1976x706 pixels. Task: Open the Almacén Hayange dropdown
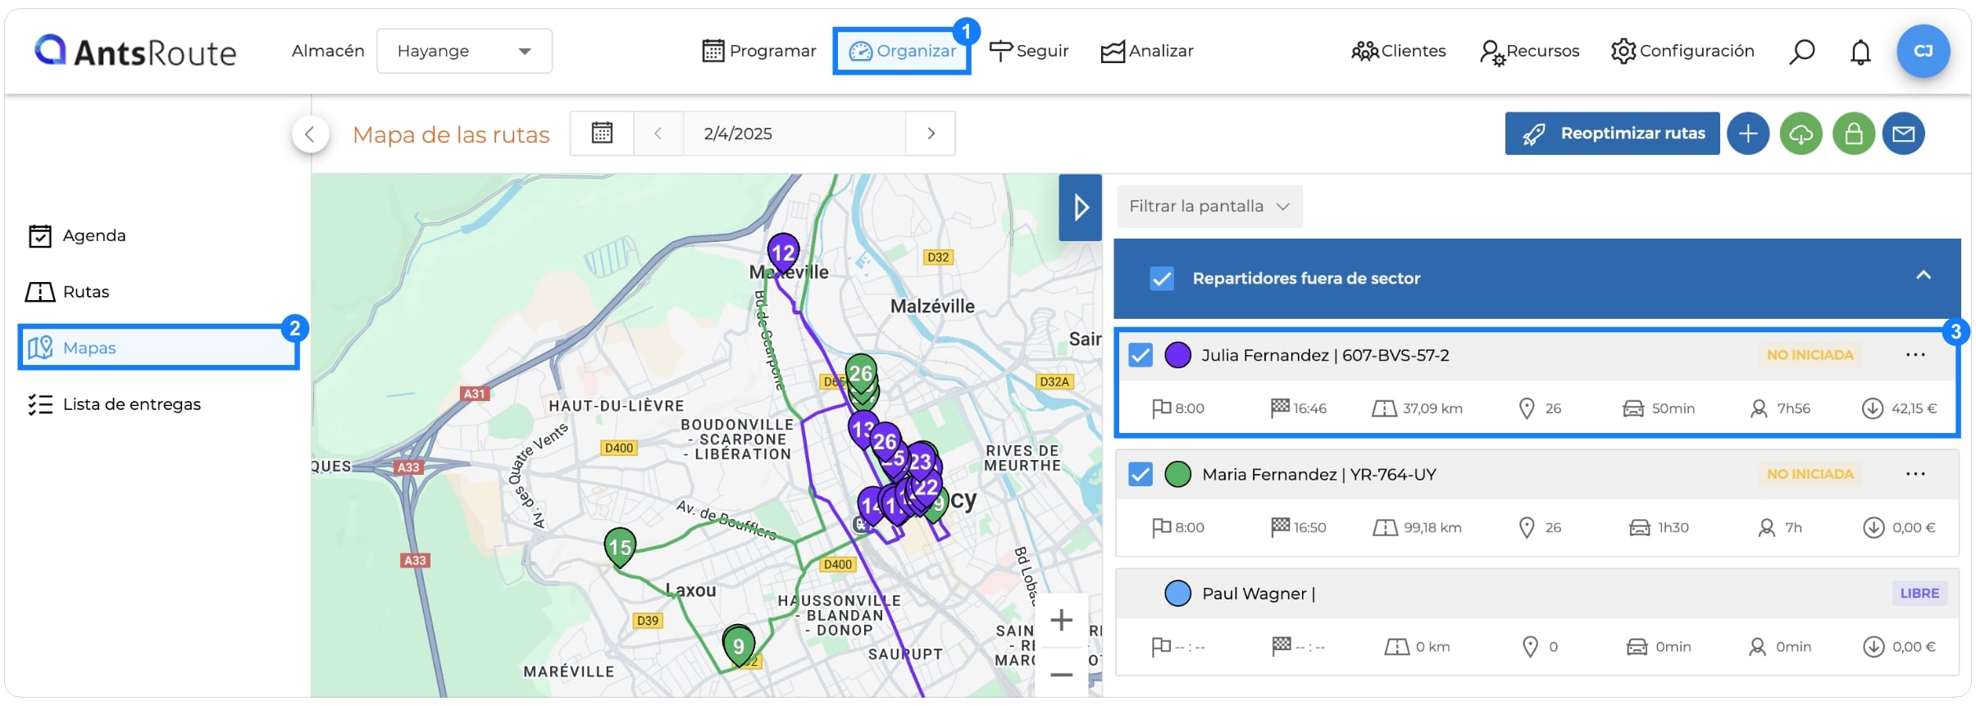pos(464,51)
